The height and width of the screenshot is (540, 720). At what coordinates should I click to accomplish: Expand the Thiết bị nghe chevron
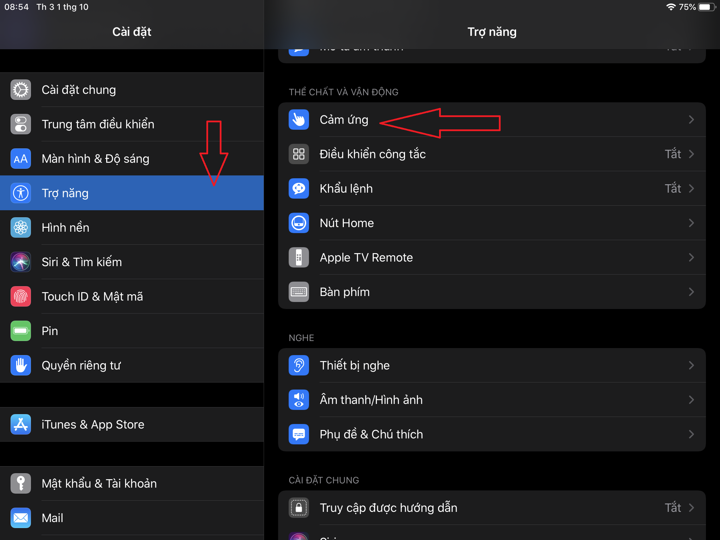point(691,365)
